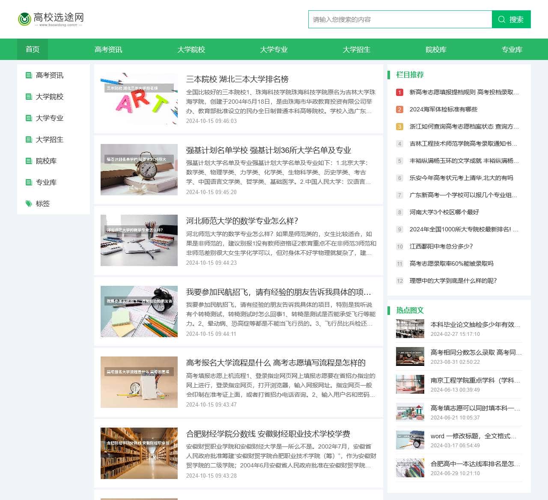This screenshot has height=500, width=548.
Task: Click the 高校选途网 site logo
Action: 51,19
